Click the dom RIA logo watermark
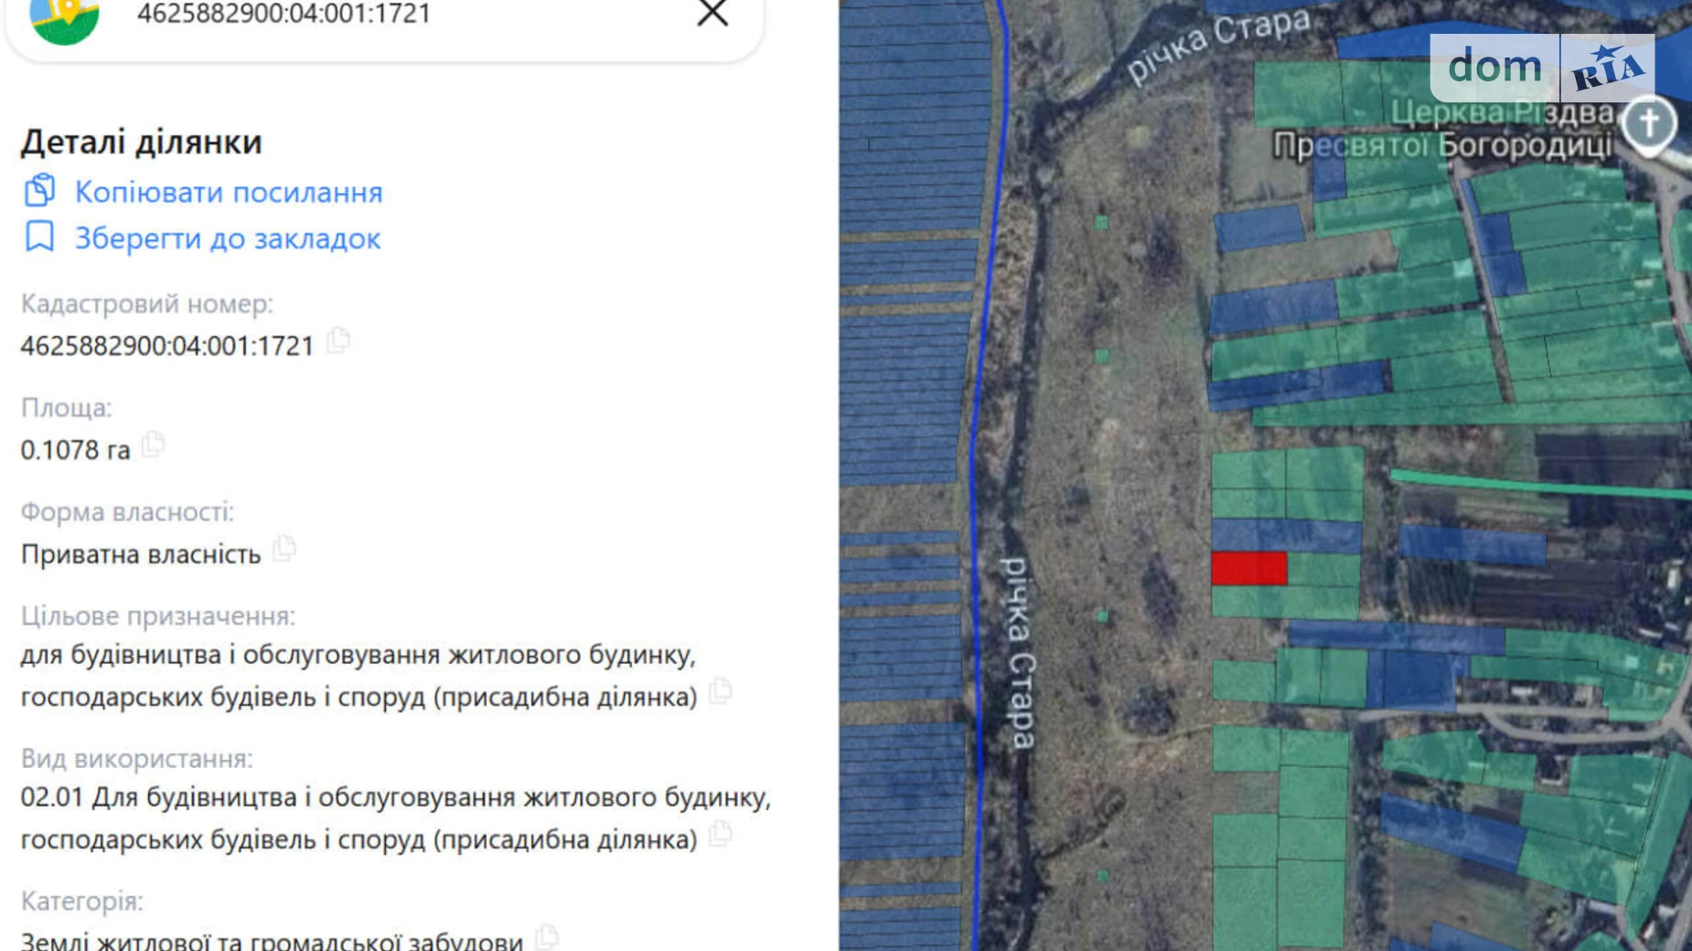1692x951 pixels. click(x=1542, y=68)
